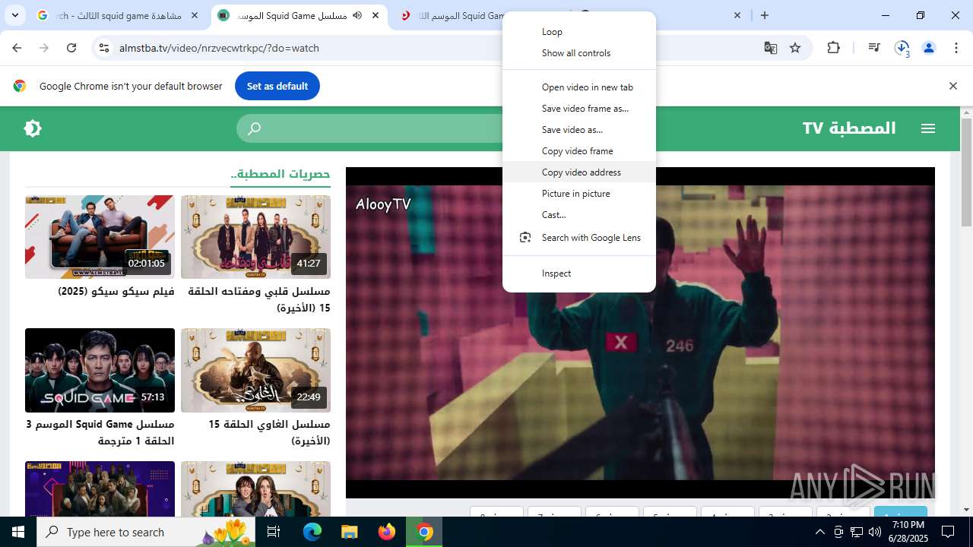The image size is (973, 547).
Task: Open the Chrome profile avatar
Action: point(929,48)
